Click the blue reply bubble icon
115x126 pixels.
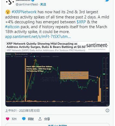coord(24,119)
